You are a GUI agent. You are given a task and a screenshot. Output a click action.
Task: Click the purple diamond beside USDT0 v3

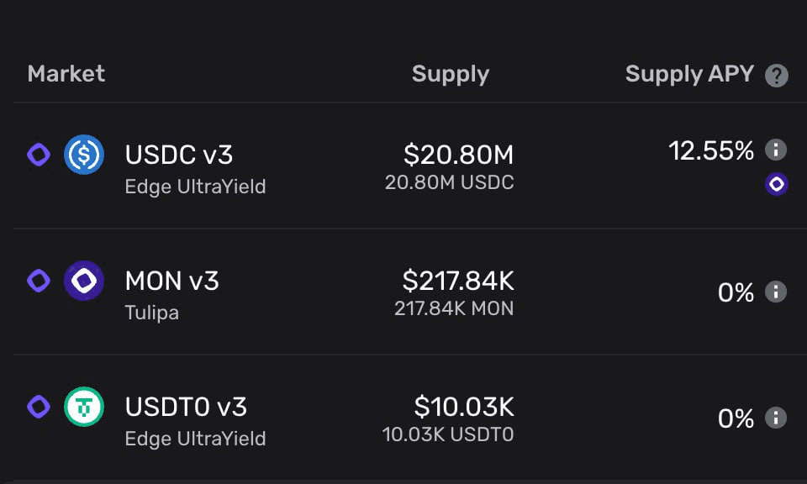pos(39,407)
